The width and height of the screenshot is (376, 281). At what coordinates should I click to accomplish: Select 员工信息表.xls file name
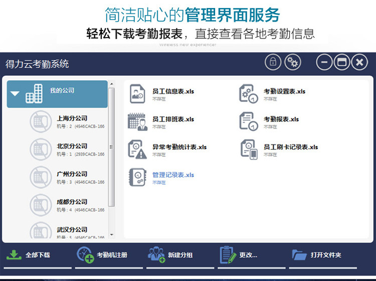(173, 91)
